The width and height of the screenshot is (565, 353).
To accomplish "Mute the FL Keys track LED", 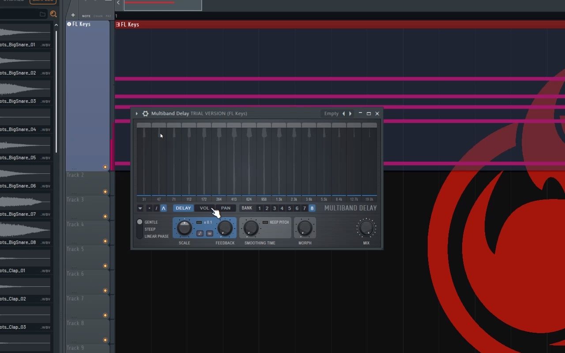I will click(x=105, y=167).
